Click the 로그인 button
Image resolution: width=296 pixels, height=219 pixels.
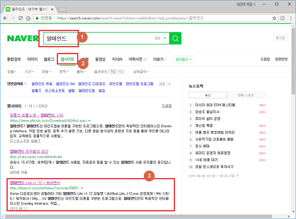(280, 38)
